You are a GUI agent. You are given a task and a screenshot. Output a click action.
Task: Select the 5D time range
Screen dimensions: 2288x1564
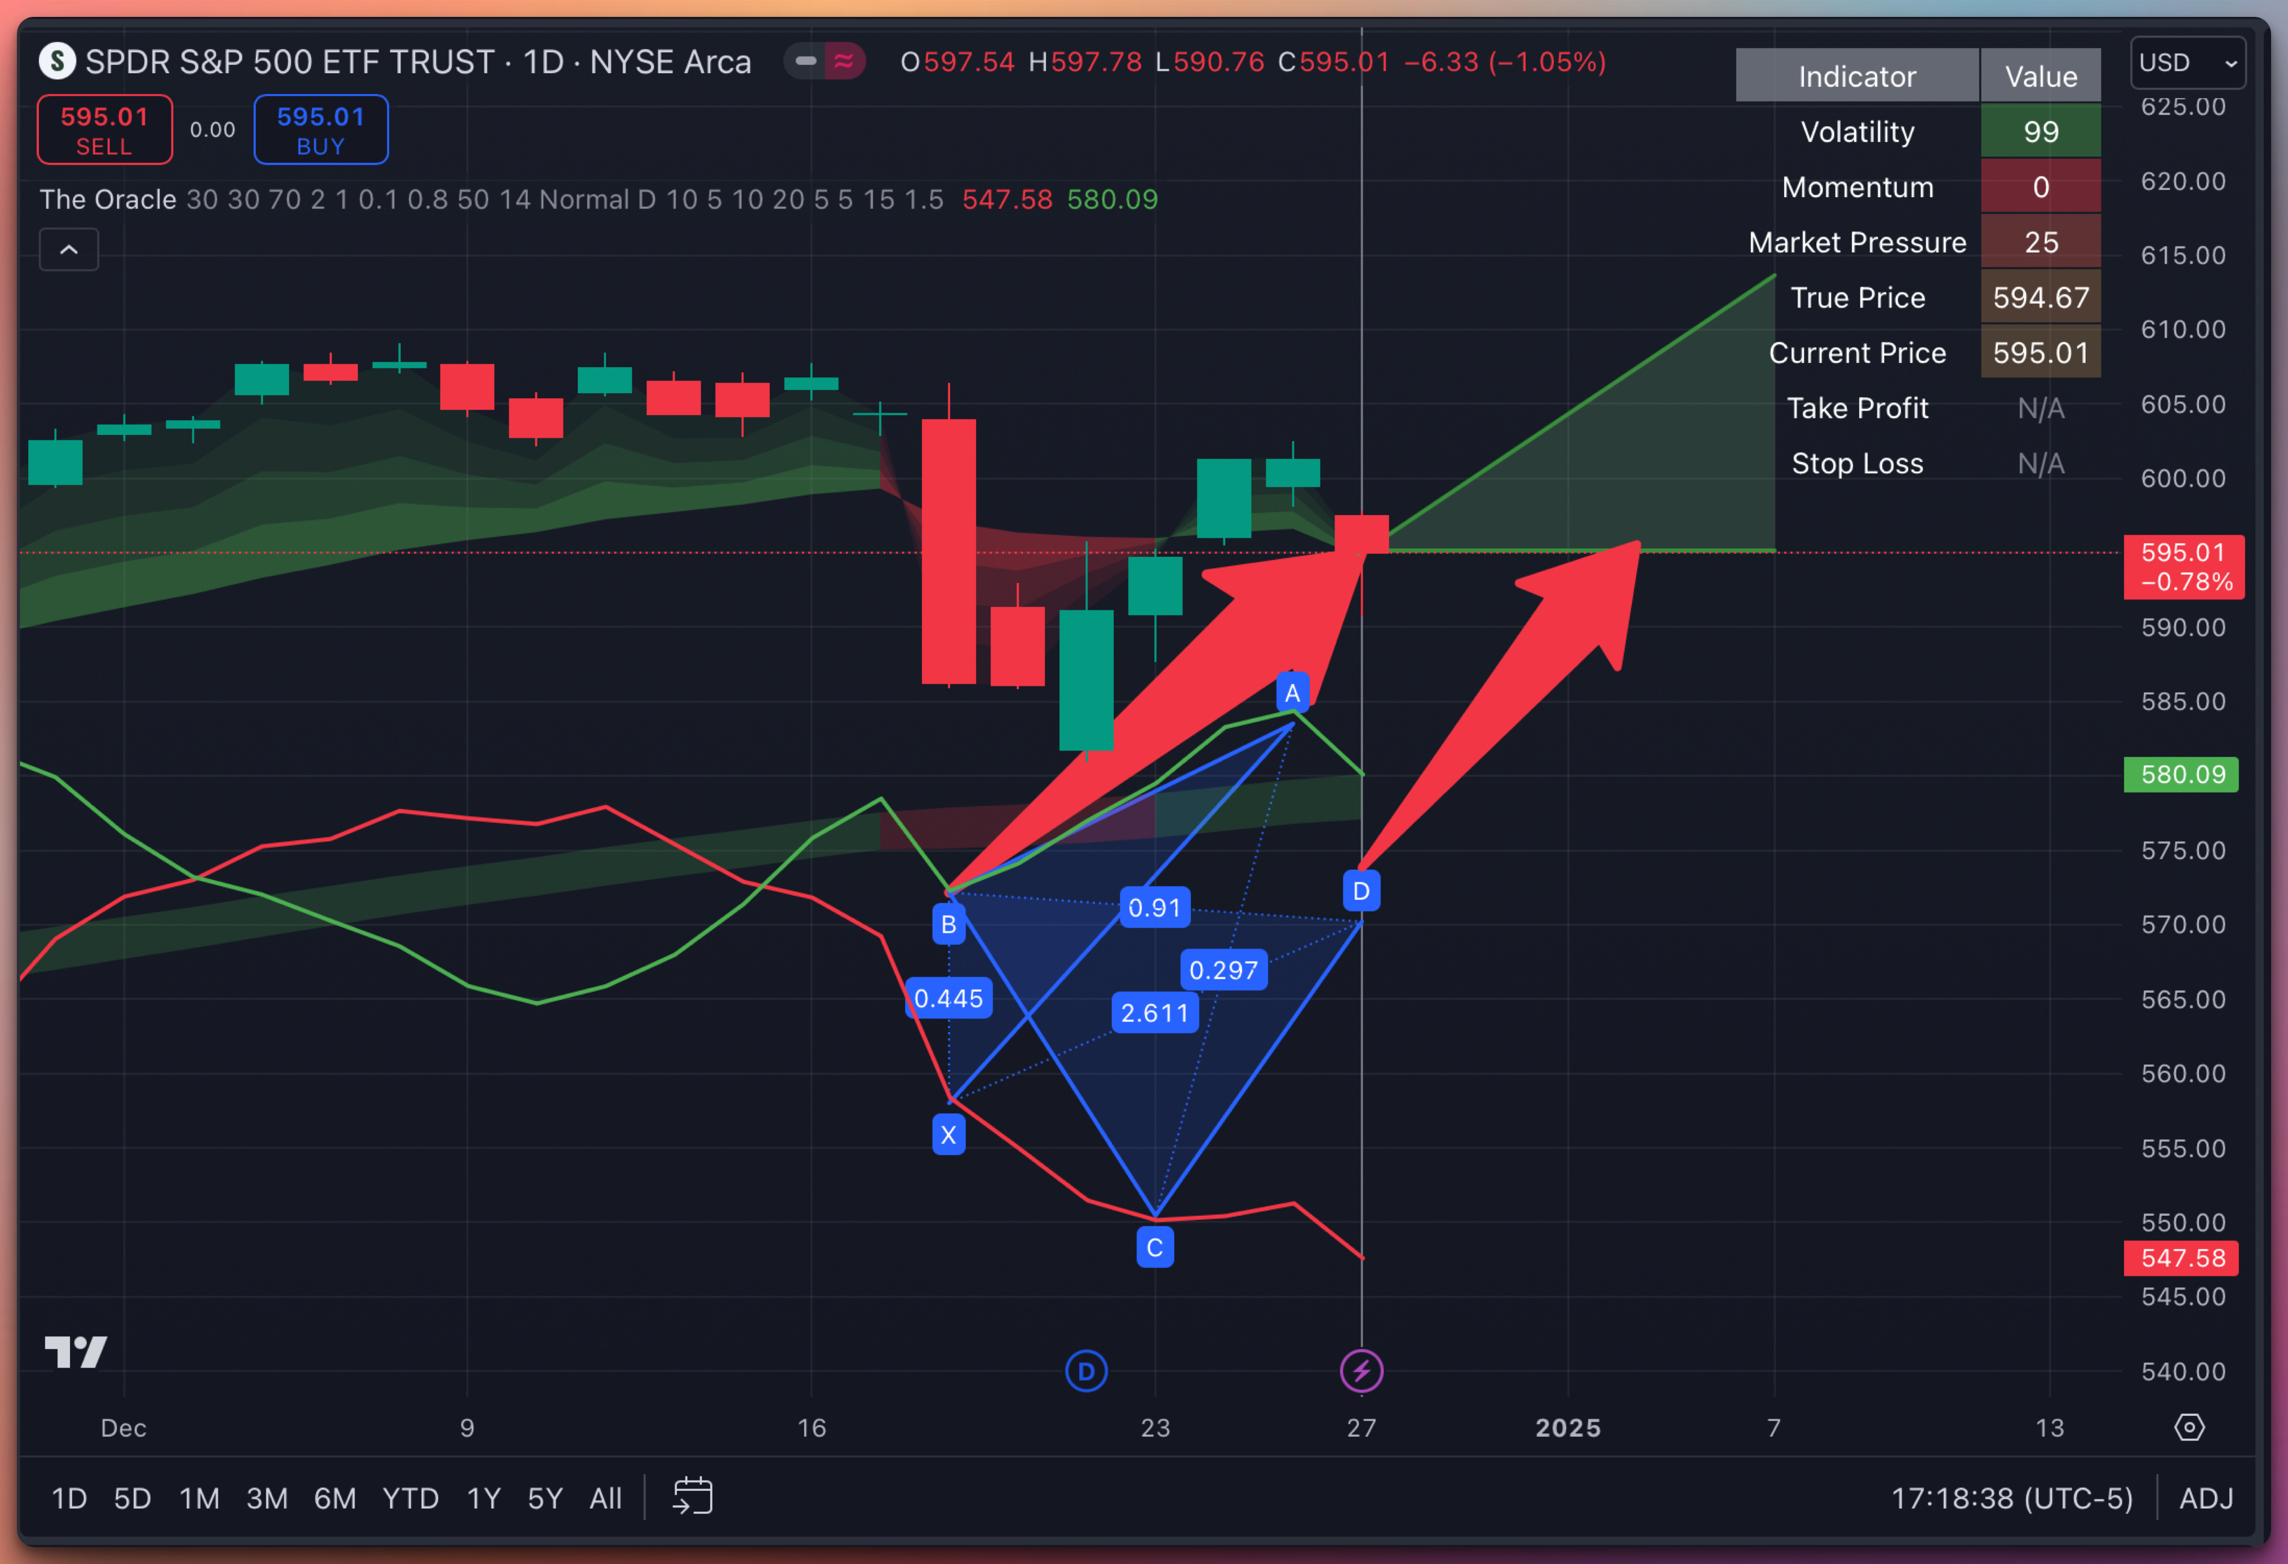[x=132, y=1498]
